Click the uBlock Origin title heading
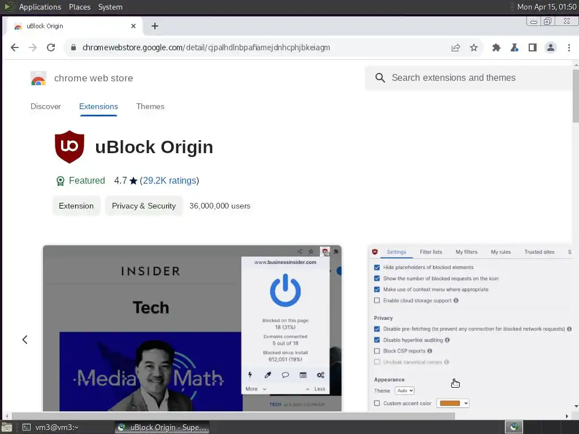 coord(154,147)
